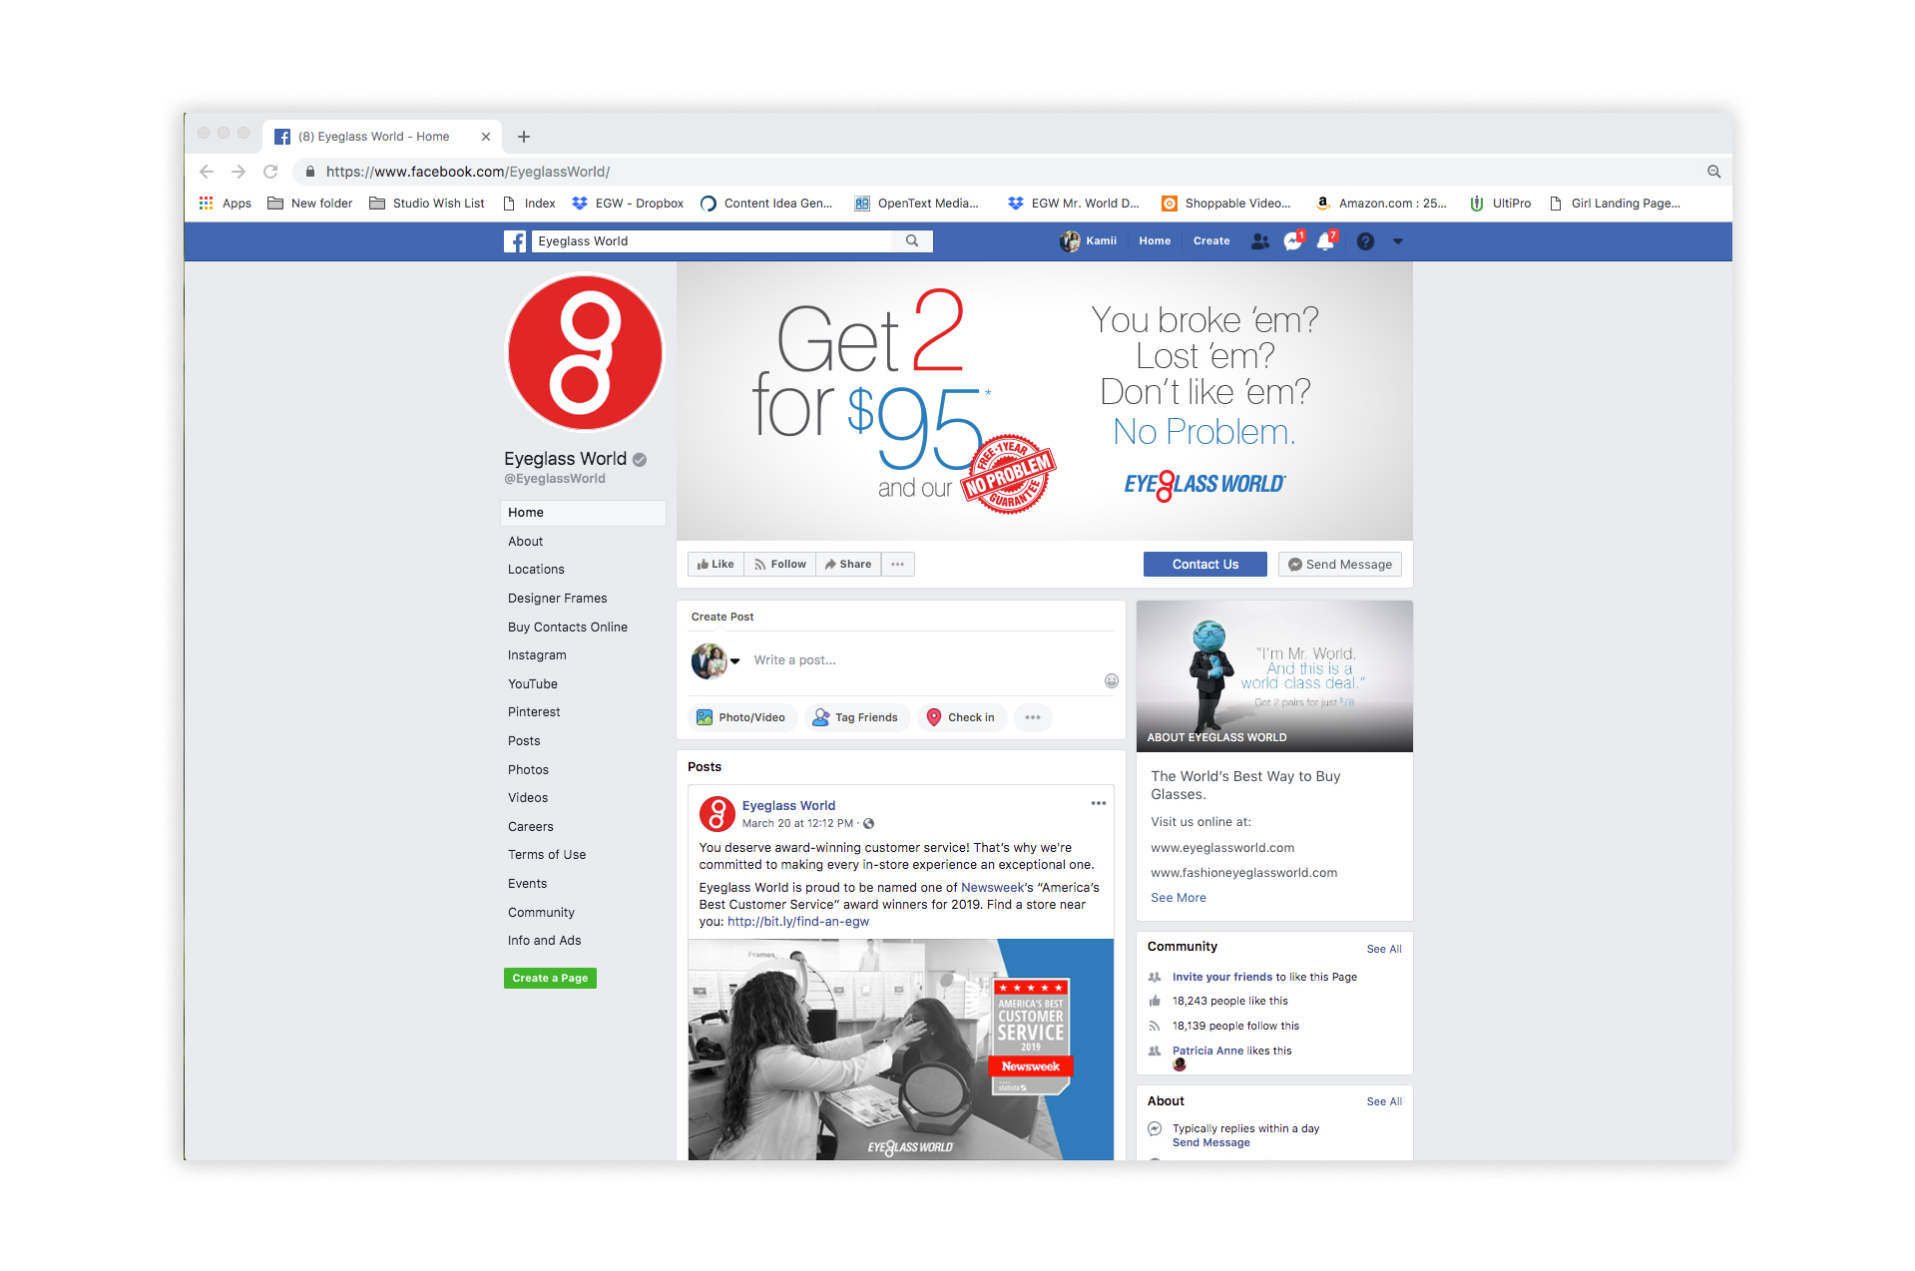Click the Quick Help question mark icon
This screenshot has height=1271, width=1915.
1365,241
